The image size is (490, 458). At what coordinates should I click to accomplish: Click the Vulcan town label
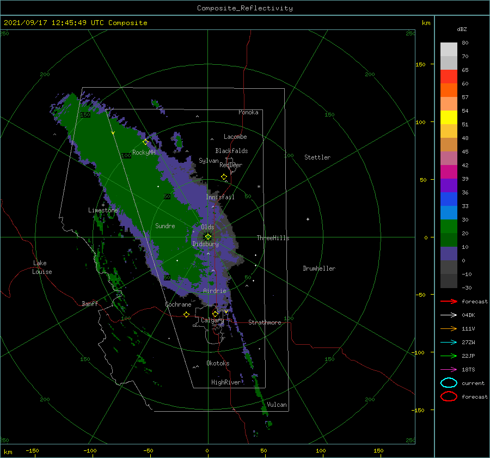pos(276,405)
